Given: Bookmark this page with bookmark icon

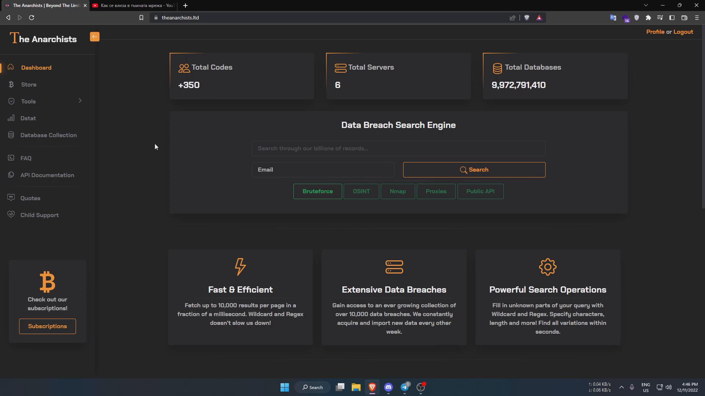Looking at the screenshot, I should point(141,18).
